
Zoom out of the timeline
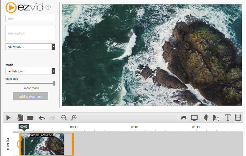pos(64,118)
